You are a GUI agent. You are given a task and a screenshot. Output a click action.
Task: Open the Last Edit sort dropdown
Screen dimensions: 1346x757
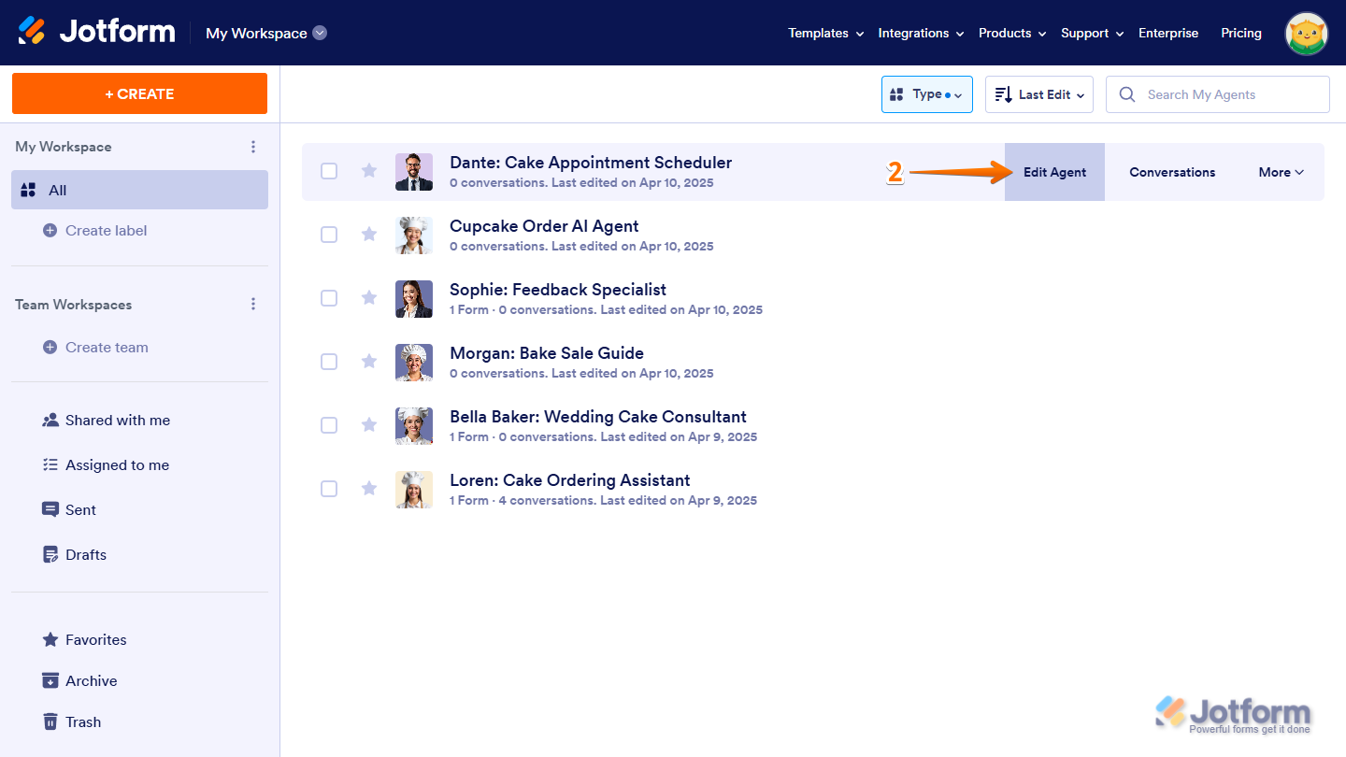point(1038,94)
